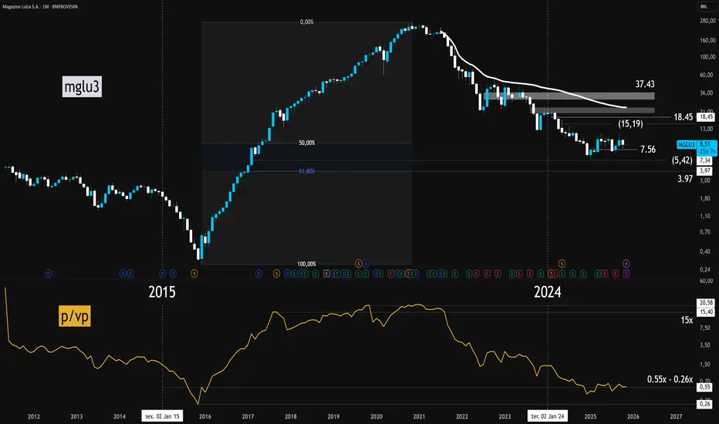719x424 pixels.
Task: Select the p/vp indicator label
Action: [x=74, y=316]
